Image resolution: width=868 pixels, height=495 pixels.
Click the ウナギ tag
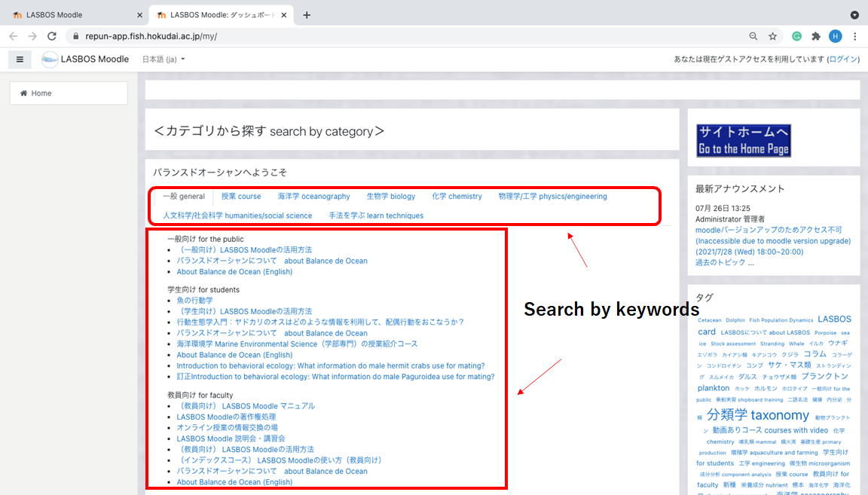(838, 344)
